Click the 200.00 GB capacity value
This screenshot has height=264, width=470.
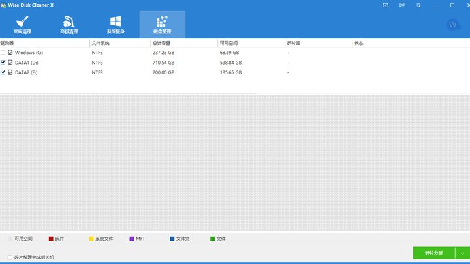pos(163,72)
